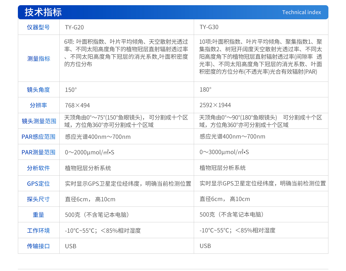
Task: Select the 150° lens angle value
Action: coord(71,90)
